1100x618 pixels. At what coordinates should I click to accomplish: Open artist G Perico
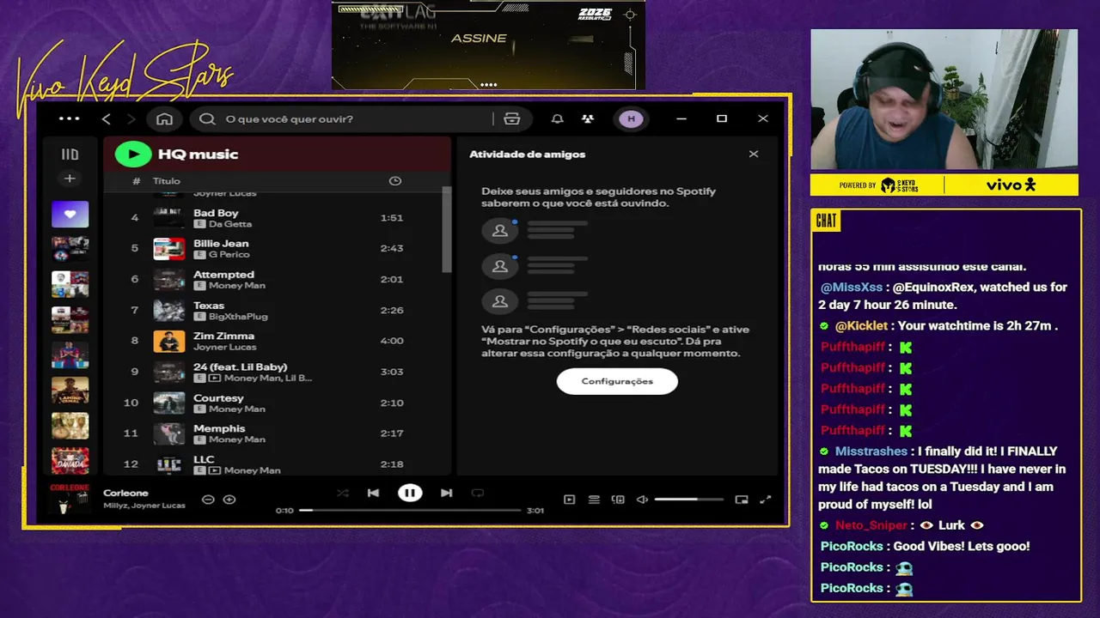(229, 255)
